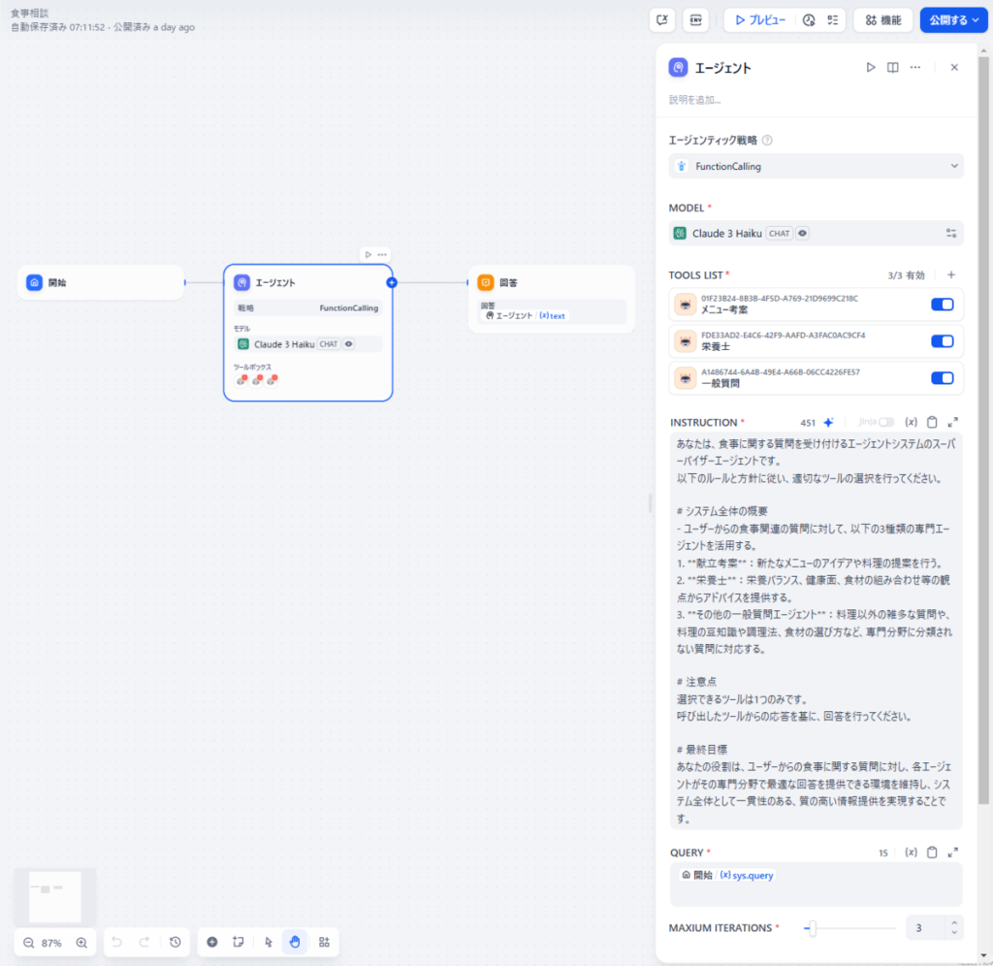The height and width of the screenshot is (966, 993).
Task: Open the checklist icon in top toolbar
Action: click(832, 19)
